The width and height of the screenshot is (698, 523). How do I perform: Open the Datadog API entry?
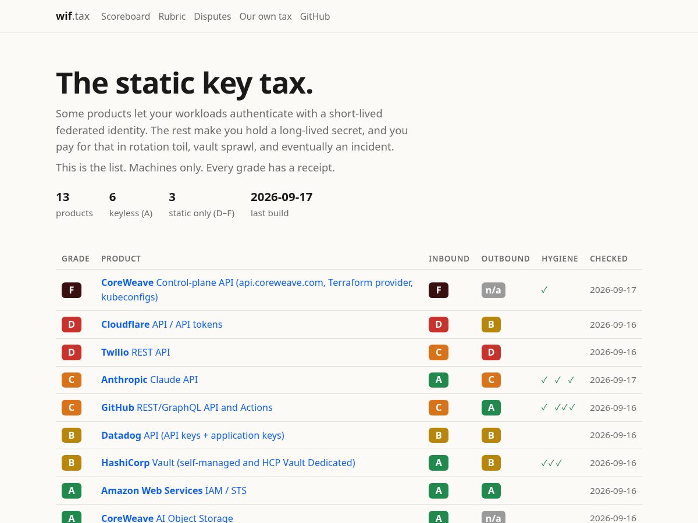coord(193,435)
